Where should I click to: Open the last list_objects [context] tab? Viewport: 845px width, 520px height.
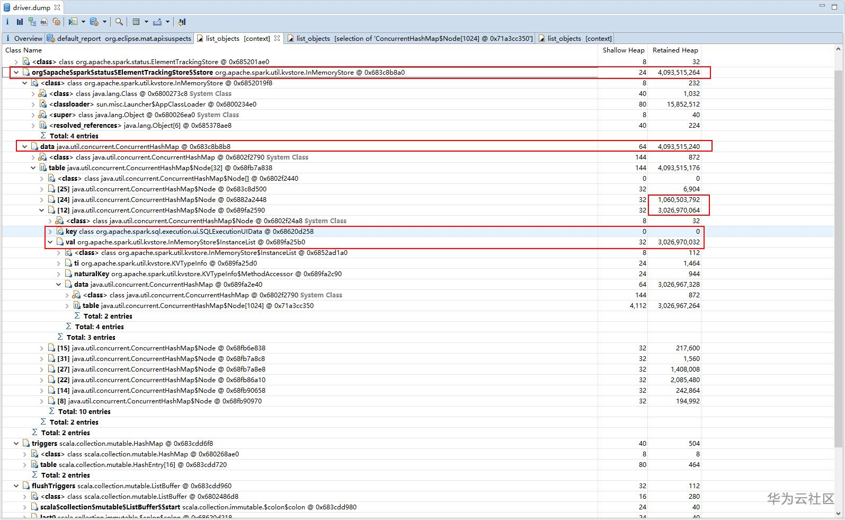pyautogui.click(x=575, y=38)
